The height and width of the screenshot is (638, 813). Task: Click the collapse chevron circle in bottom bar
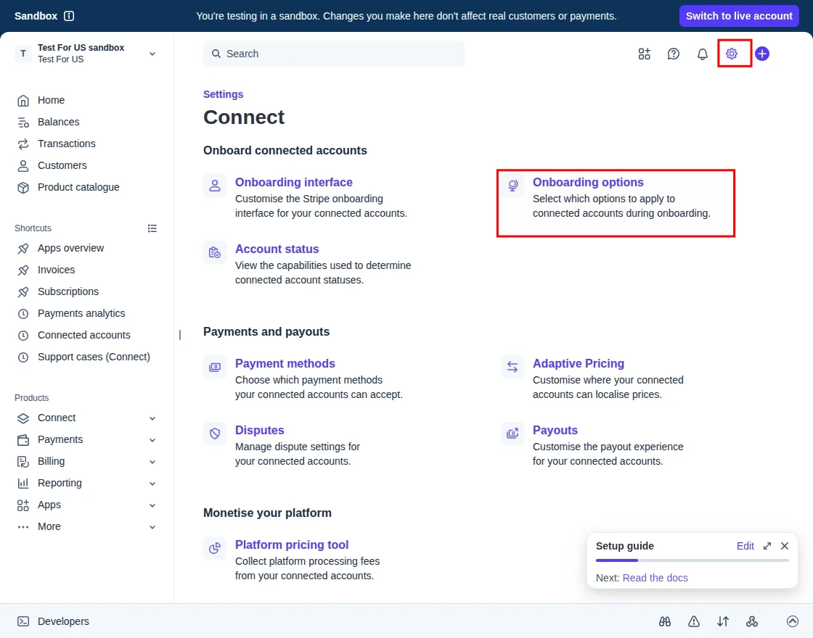pos(792,621)
